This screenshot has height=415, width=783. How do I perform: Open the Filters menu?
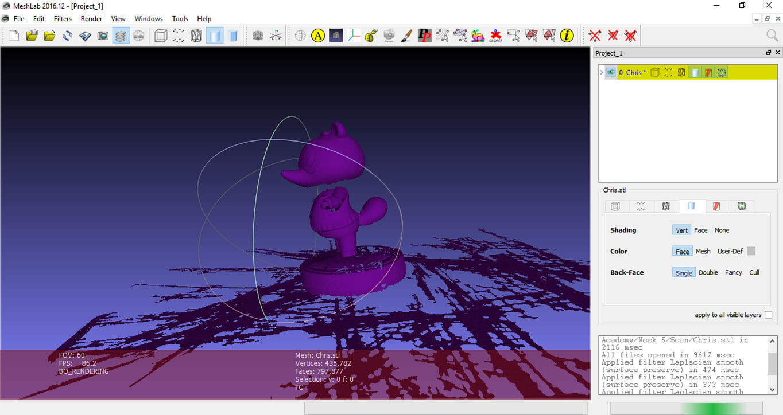[x=63, y=19]
